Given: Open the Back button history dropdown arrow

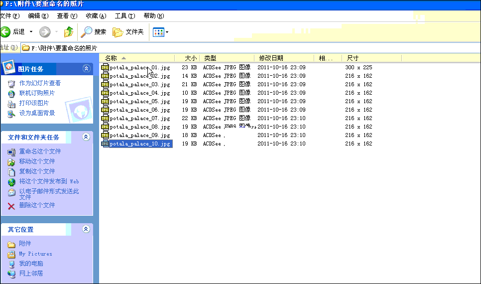Looking at the screenshot, I should [31, 32].
